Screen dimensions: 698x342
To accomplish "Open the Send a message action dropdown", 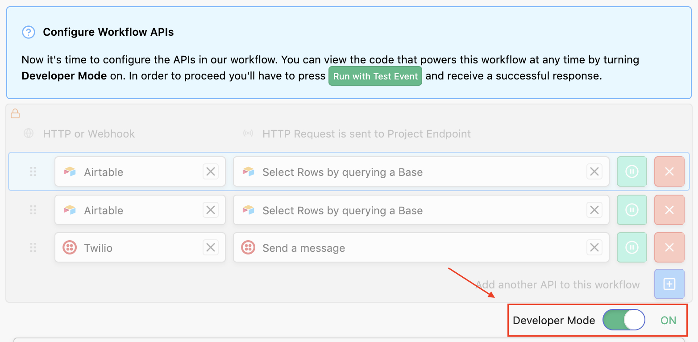I will (x=411, y=248).
